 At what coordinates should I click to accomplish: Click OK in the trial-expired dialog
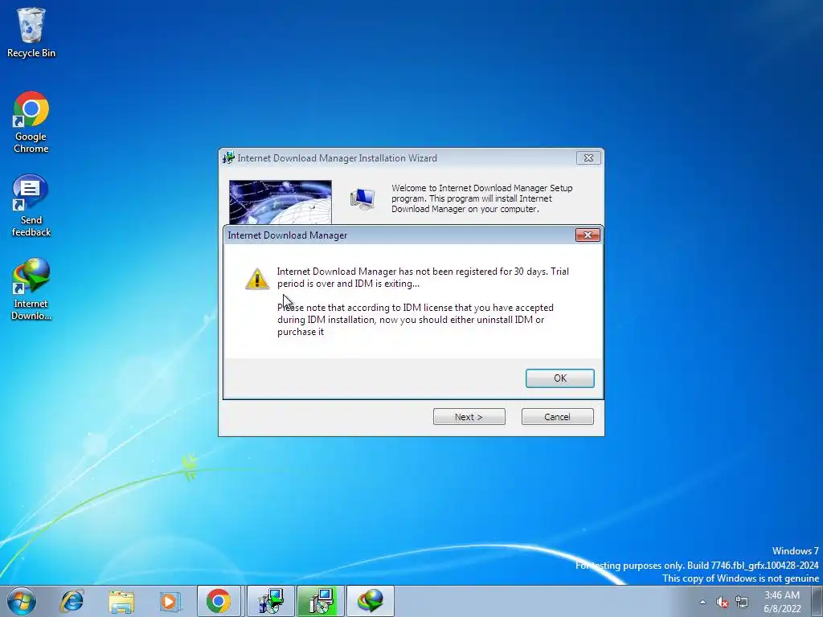(559, 378)
